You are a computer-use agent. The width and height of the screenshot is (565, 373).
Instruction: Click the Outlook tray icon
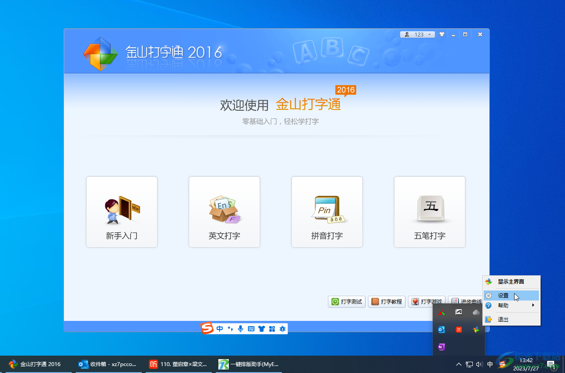pos(441,330)
